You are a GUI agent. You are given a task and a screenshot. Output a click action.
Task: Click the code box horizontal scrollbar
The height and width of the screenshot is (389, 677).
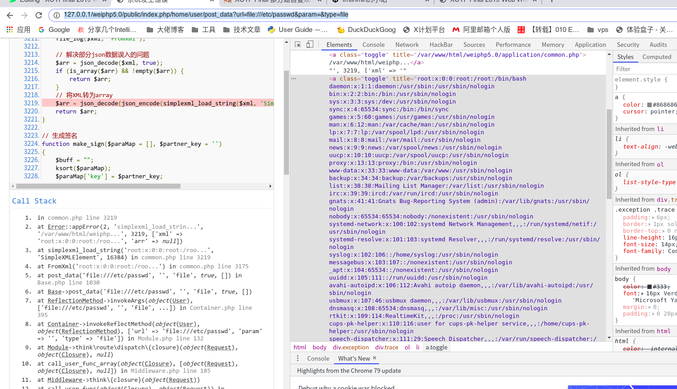coord(98,186)
